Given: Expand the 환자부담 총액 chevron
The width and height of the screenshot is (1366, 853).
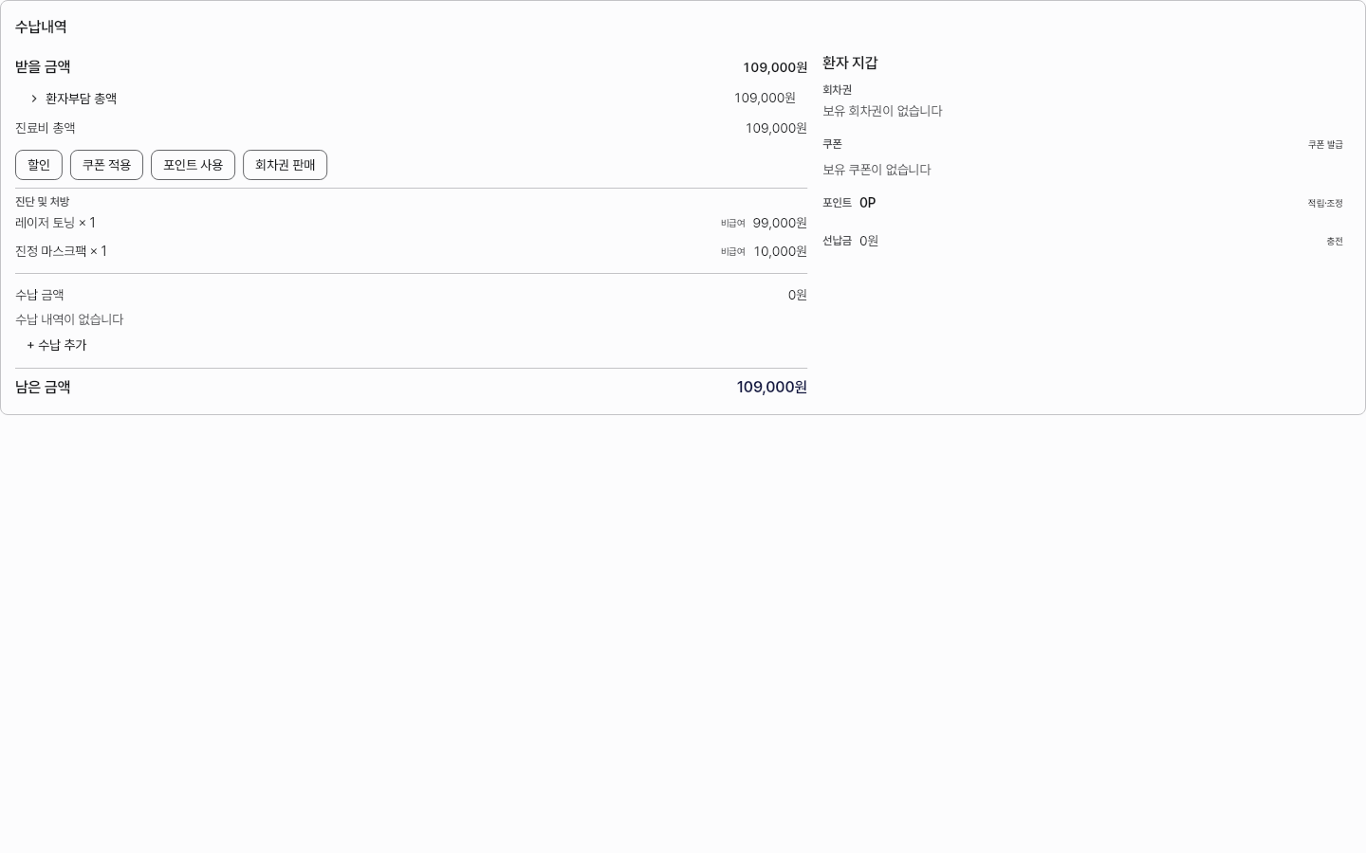Looking at the screenshot, I should (x=34, y=99).
